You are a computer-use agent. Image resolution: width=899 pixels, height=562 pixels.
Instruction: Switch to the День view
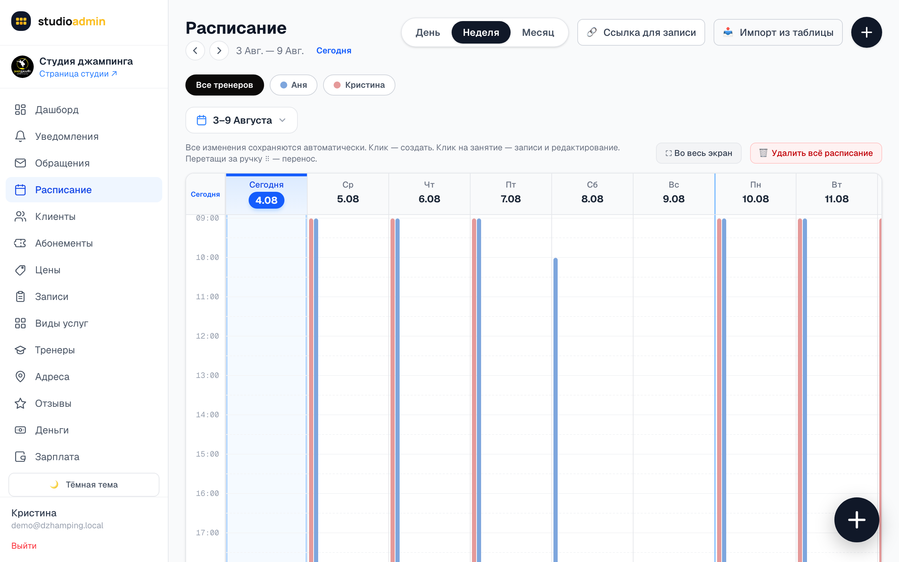click(428, 32)
